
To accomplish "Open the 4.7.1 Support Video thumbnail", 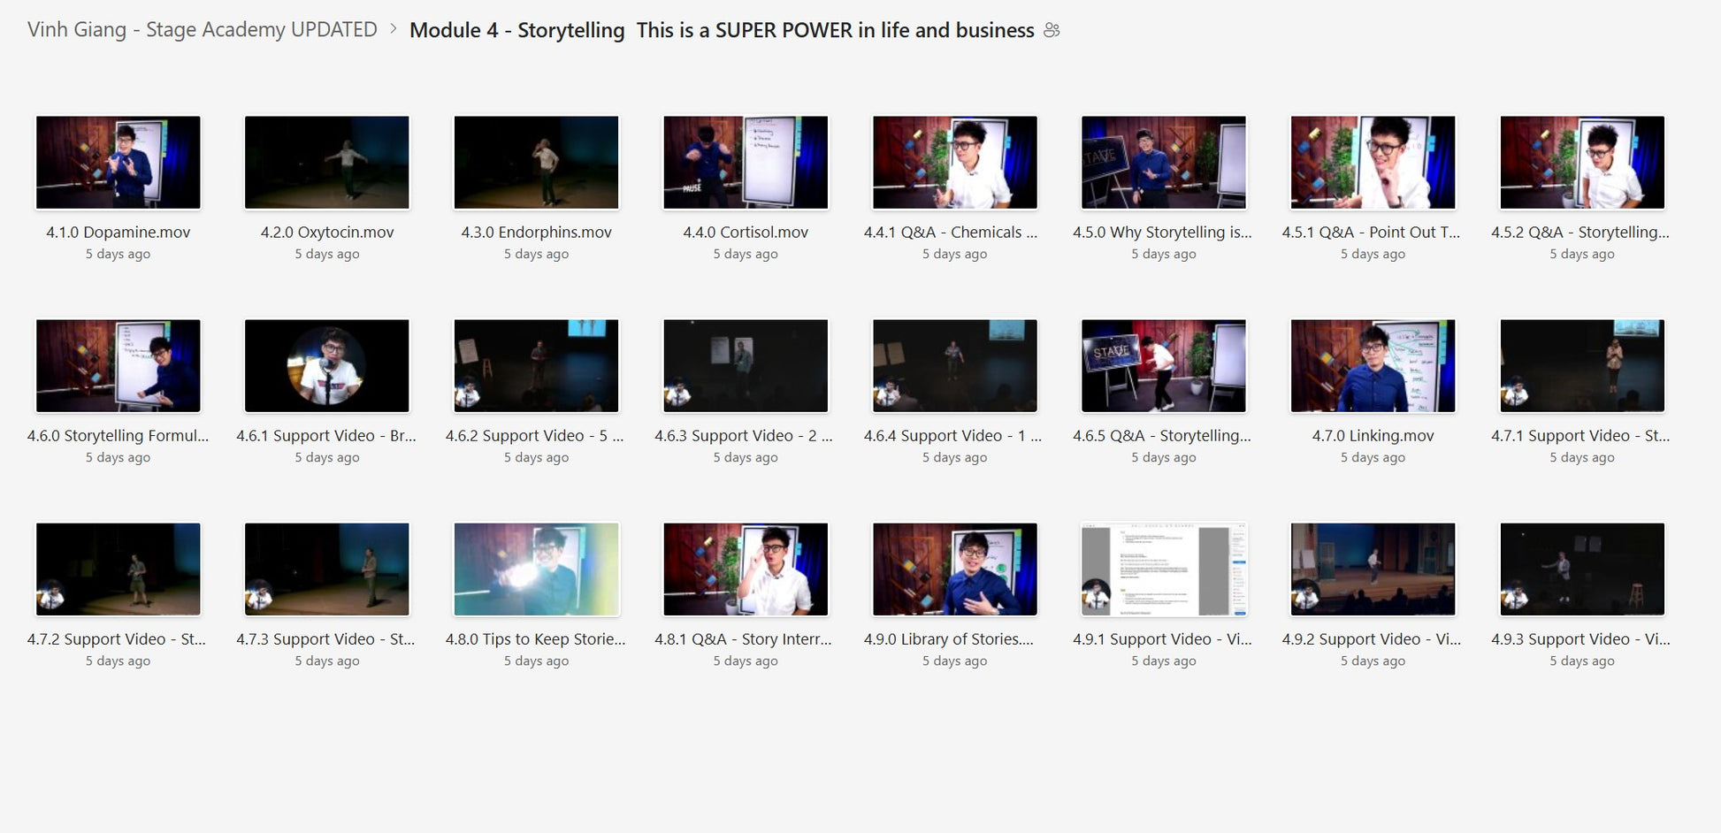I will click(1582, 366).
